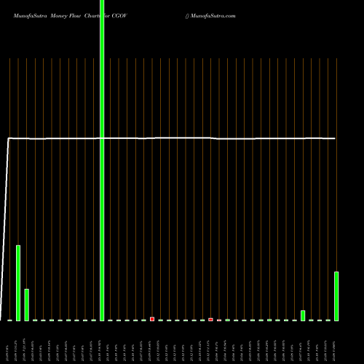The width and height of the screenshot is (364, 364).
Task: Click the last orange vertical gridline on the right
Action: 336,165
